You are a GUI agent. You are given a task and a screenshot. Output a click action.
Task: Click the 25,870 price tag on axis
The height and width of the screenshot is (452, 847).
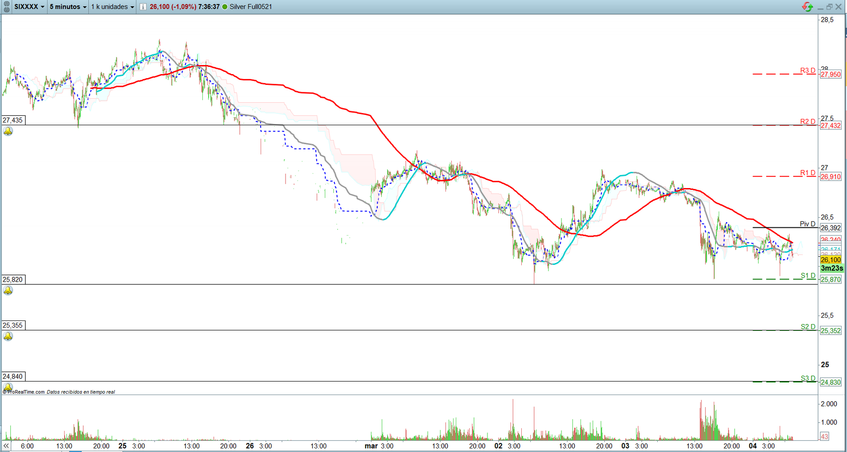831,279
